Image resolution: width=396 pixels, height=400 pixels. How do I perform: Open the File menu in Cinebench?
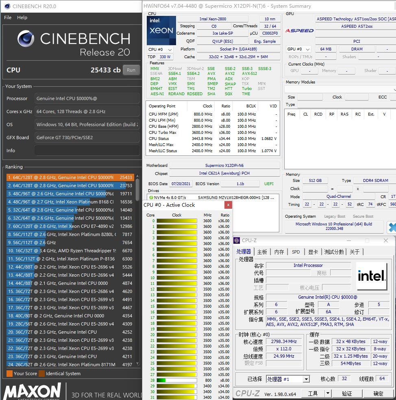click(x=8, y=17)
